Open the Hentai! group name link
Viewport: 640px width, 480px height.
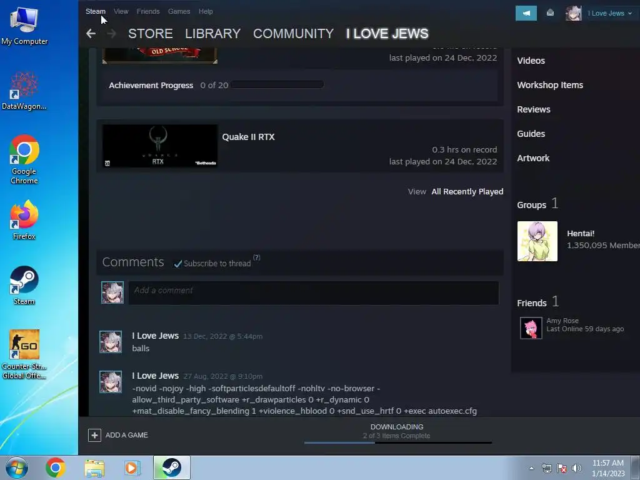[581, 234]
